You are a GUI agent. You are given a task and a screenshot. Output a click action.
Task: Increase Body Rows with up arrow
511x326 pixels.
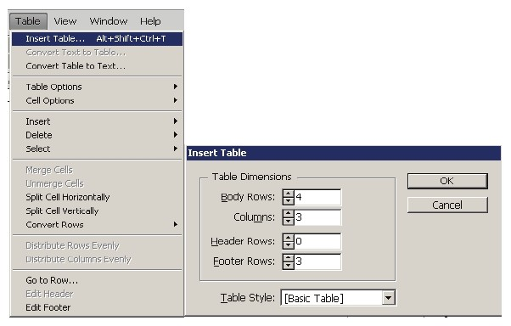(x=288, y=194)
